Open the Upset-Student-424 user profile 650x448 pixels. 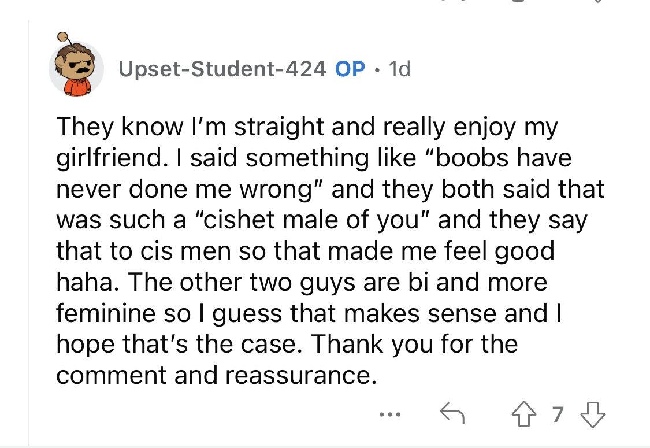[222, 69]
